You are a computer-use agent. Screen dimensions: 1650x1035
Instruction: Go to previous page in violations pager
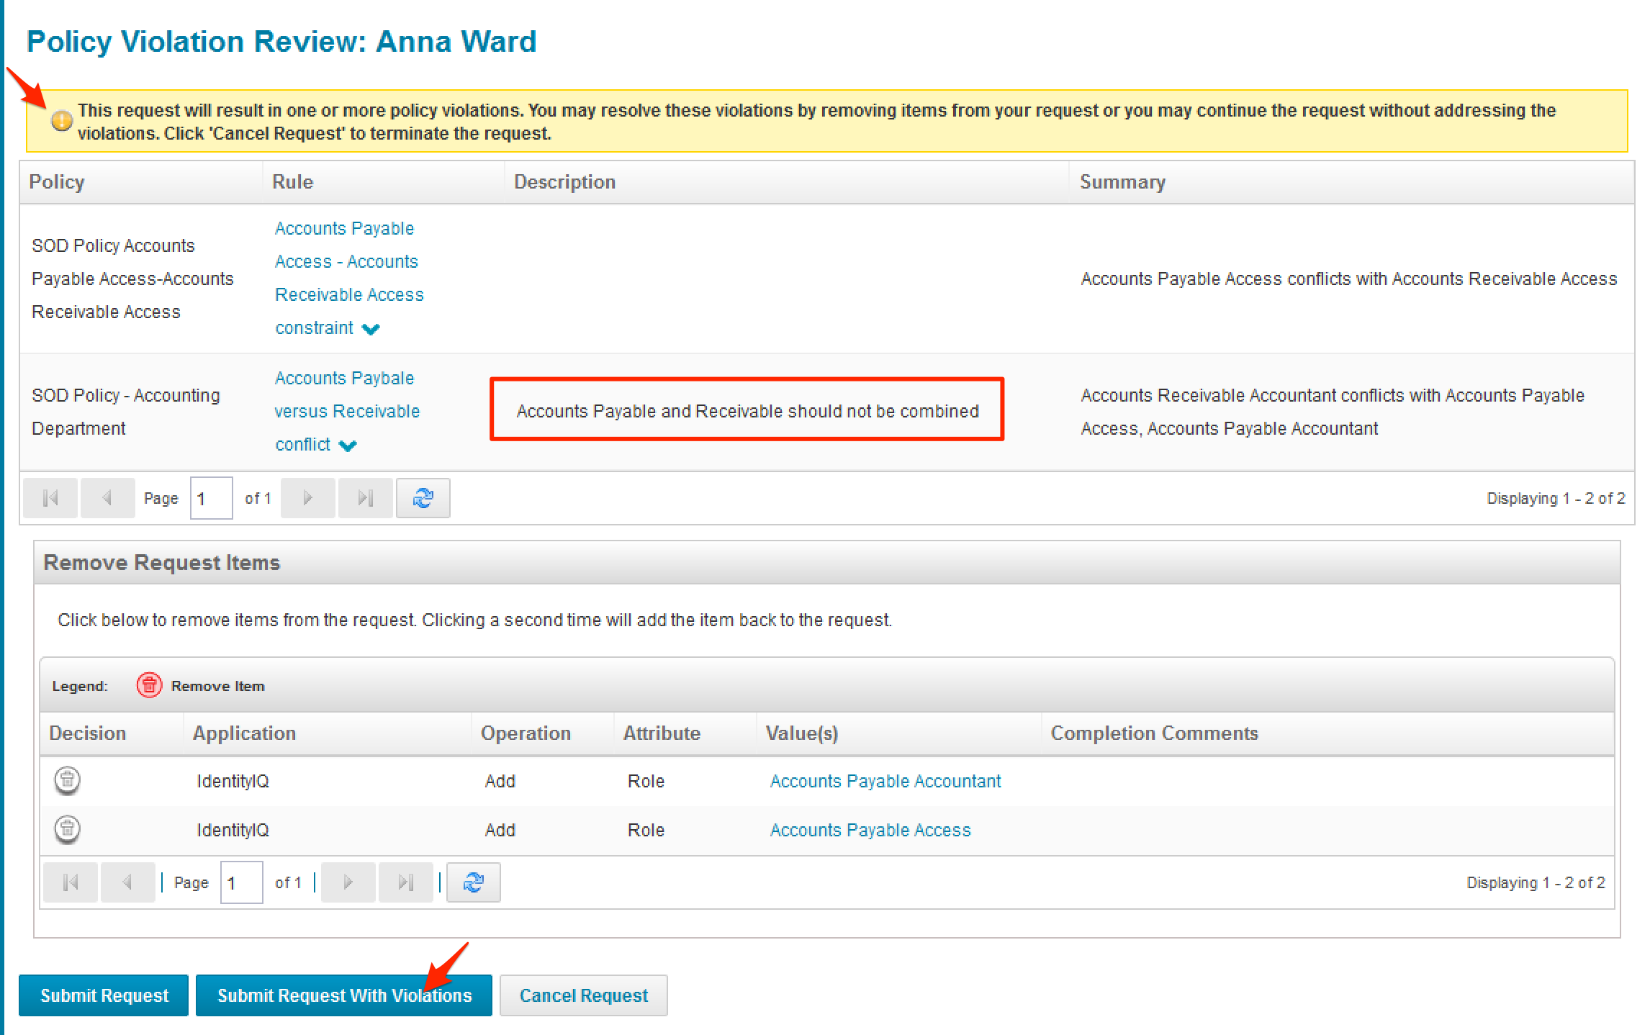coord(108,498)
